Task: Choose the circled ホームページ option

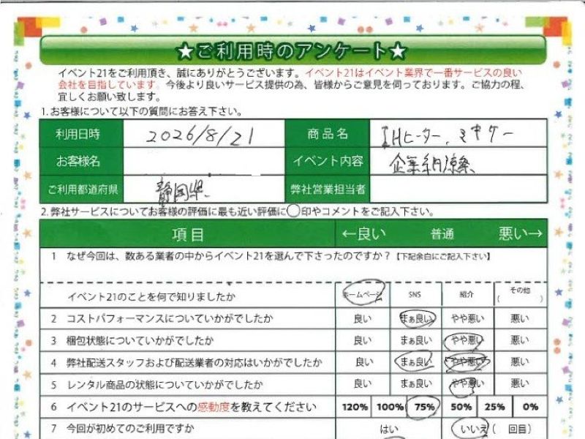Action: (x=363, y=295)
